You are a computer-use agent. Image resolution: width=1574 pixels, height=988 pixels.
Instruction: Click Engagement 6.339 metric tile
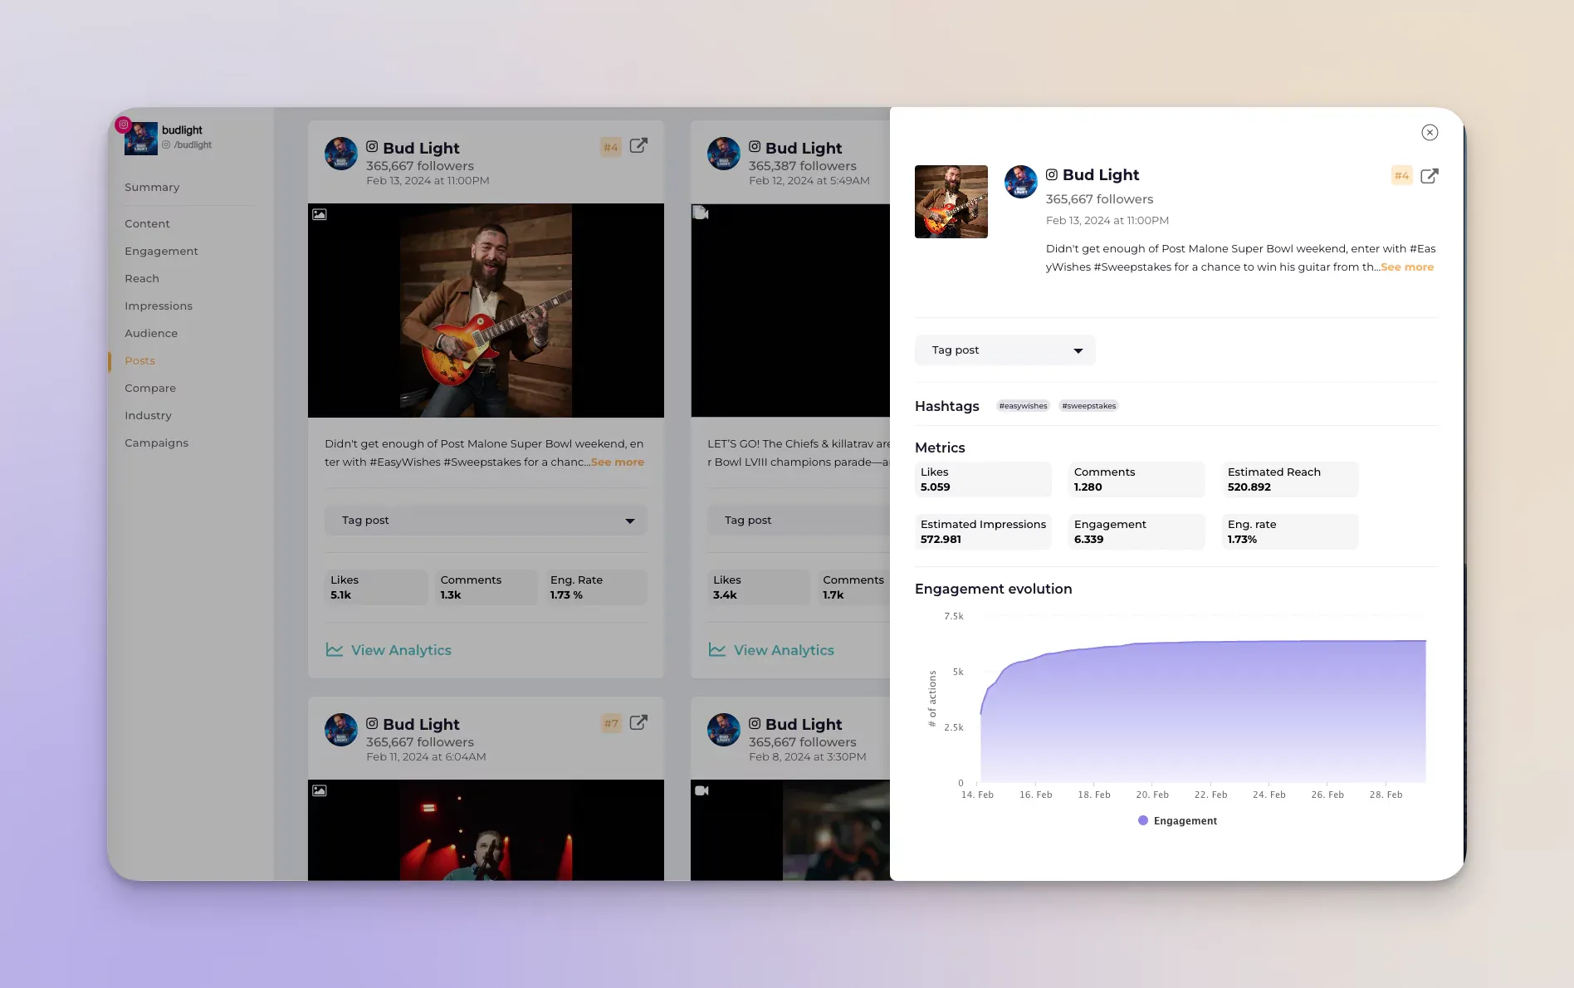(1137, 532)
